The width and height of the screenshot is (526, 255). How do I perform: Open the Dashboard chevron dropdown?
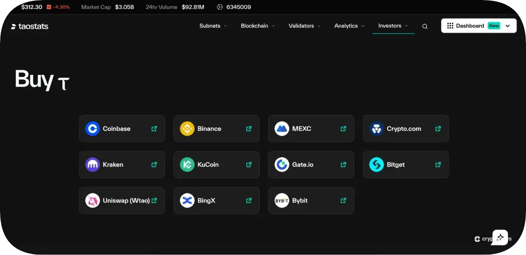pos(508,26)
